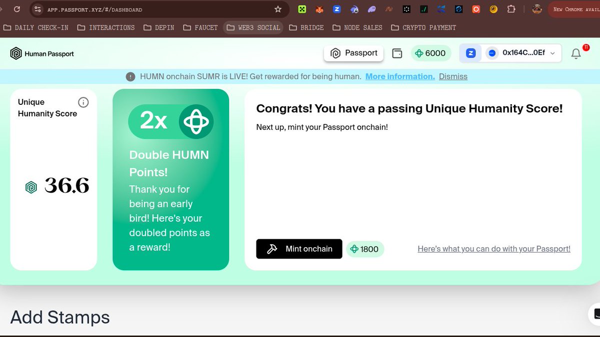This screenshot has height=337, width=600.
Task: Dismiss the HUMN announcement banner
Action: pos(453,76)
